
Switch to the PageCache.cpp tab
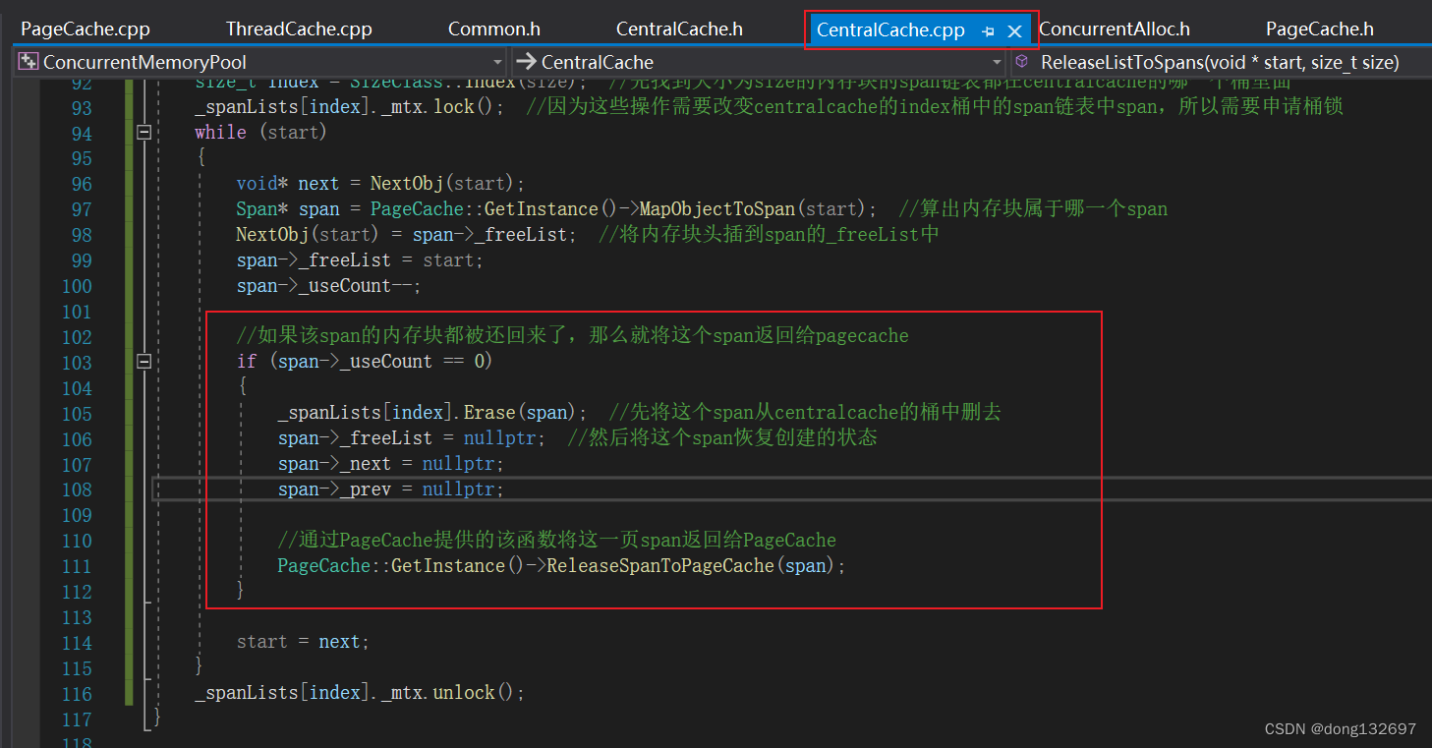coord(86,29)
